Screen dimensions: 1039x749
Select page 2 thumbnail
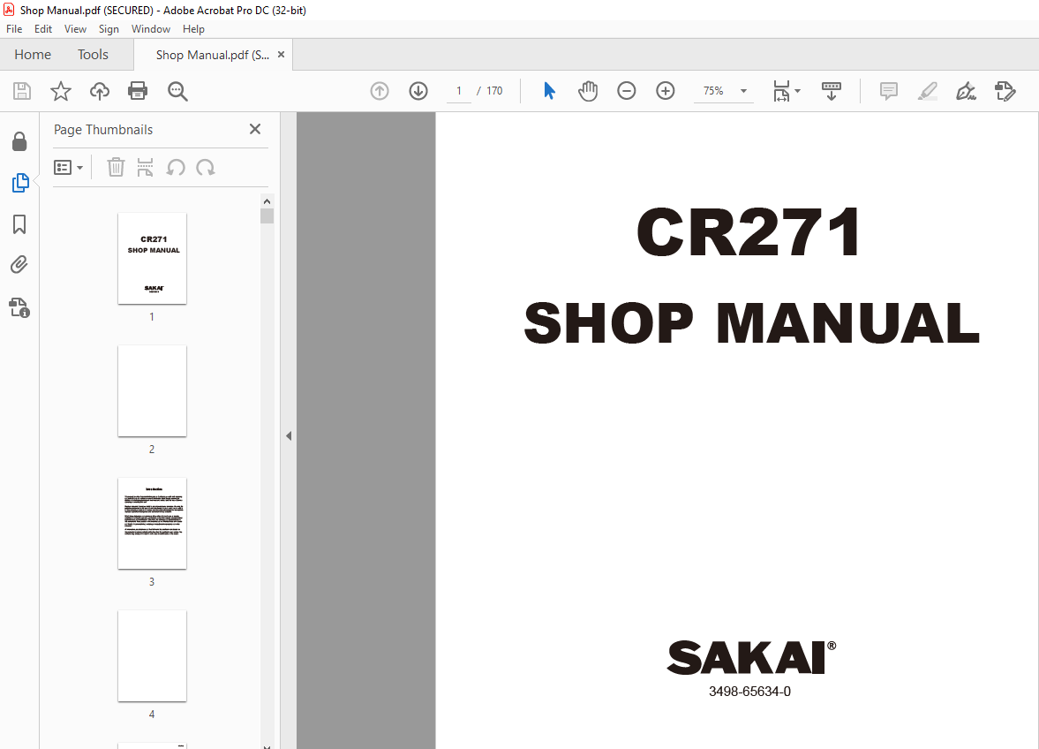(x=153, y=391)
